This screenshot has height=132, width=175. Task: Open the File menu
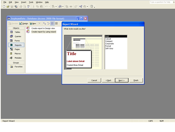pyautogui.click(x=5, y=2)
